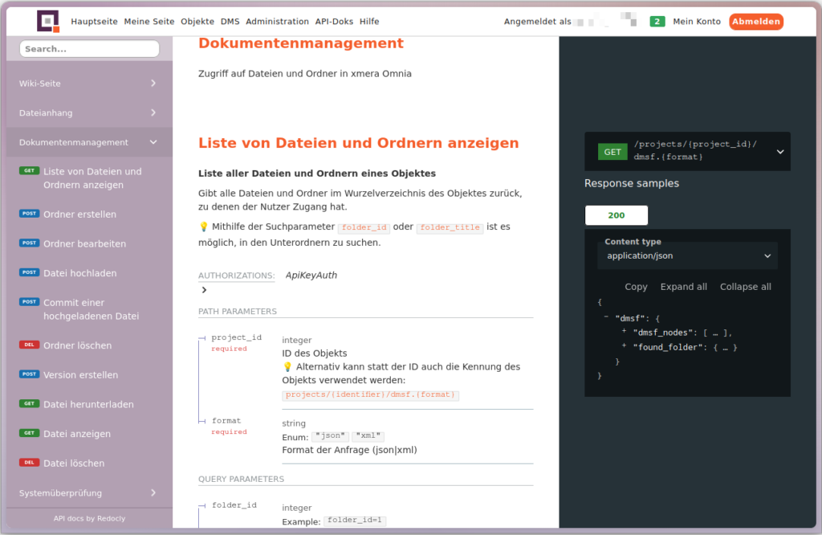Expand the ApiKeyAuth authorizations arrow
This screenshot has width=822, height=535.
[204, 290]
